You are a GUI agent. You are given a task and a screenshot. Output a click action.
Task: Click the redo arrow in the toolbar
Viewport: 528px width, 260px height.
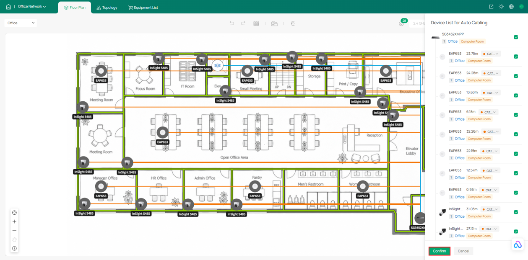(243, 23)
